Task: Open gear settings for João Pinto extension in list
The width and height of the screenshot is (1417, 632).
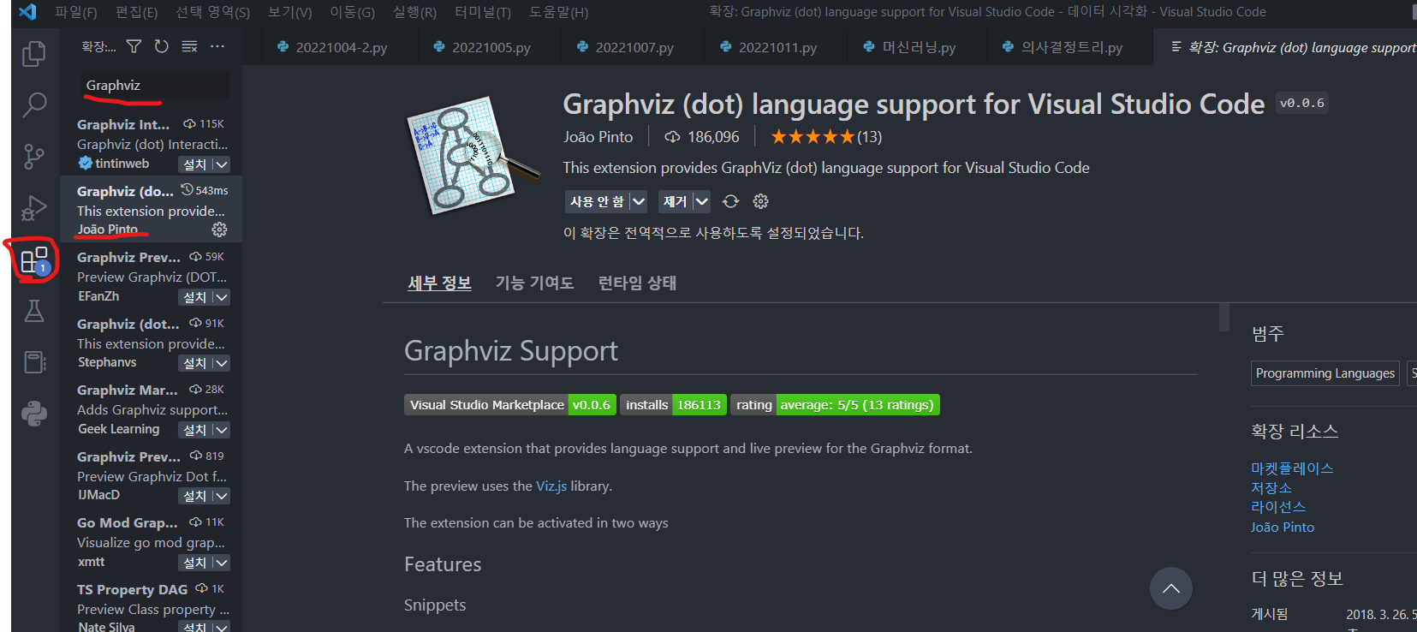Action: pyautogui.click(x=219, y=230)
